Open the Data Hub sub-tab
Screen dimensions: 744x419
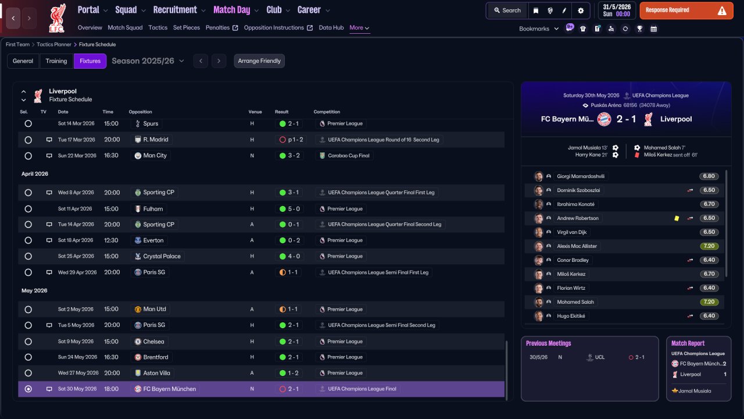click(x=331, y=27)
